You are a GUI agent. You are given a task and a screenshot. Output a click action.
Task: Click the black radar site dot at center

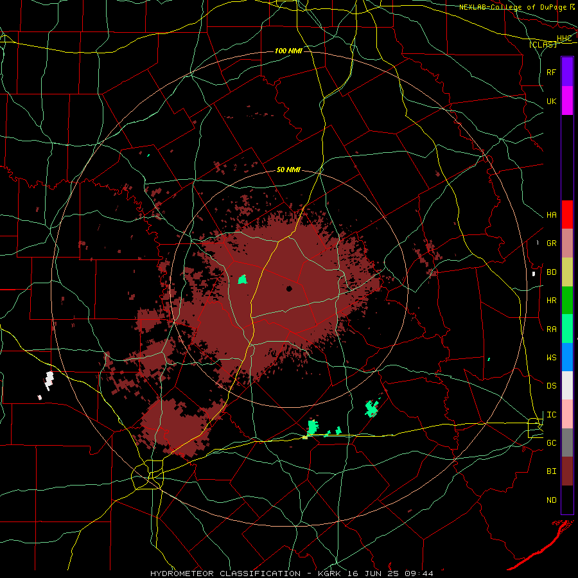pyautogui.click(x=289, y=288)
